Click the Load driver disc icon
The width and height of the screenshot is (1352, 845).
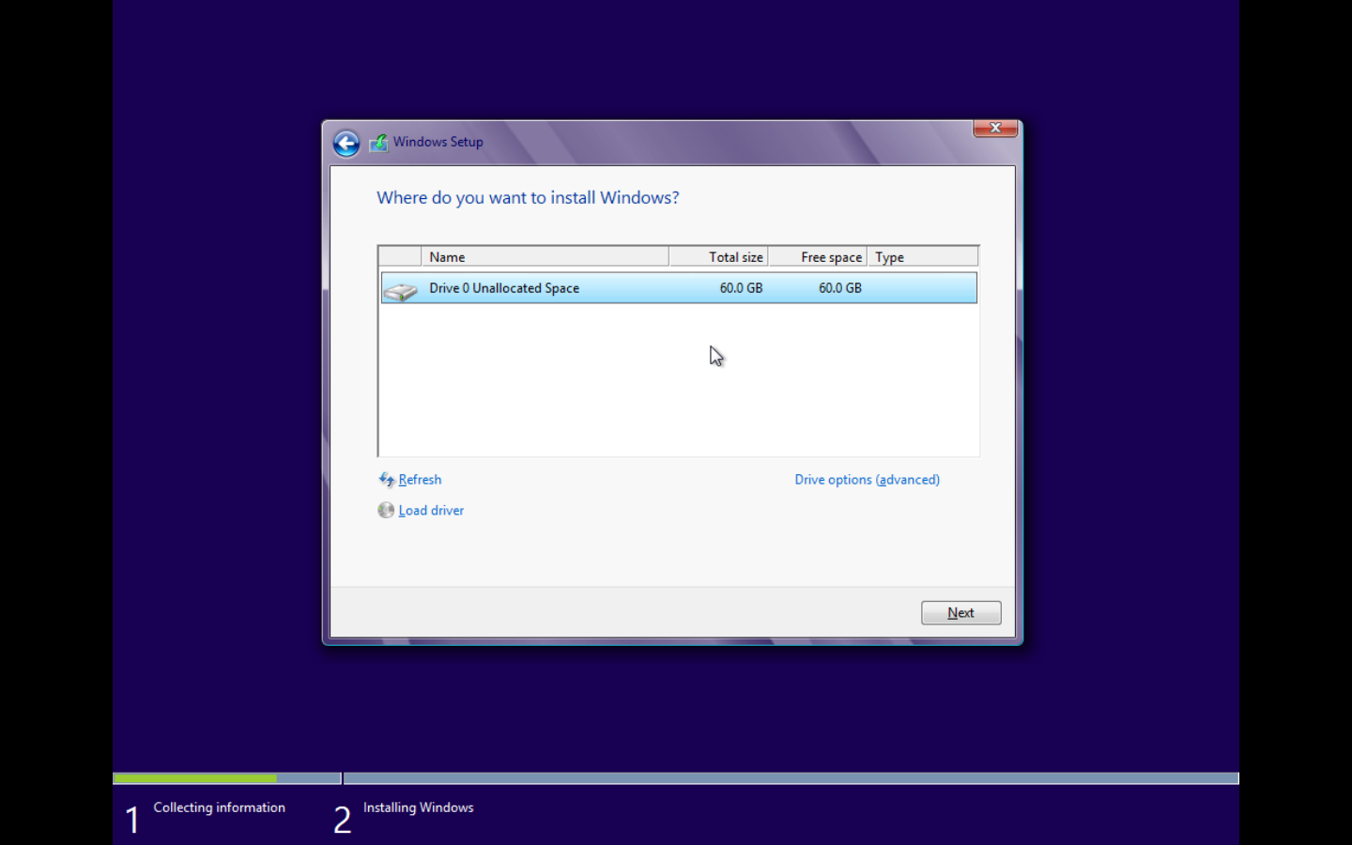[x=386, y=510]
